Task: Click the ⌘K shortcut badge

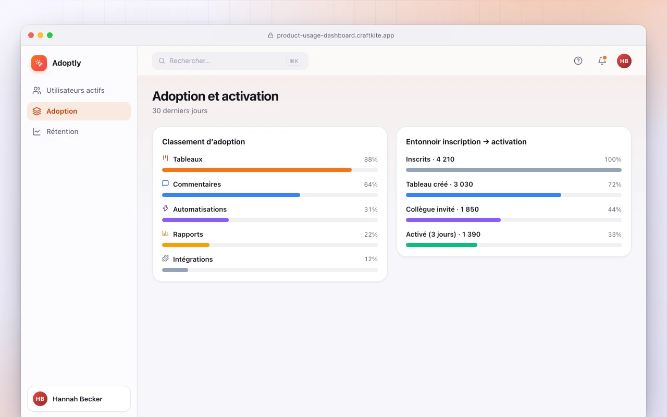Action: (294, 61)
